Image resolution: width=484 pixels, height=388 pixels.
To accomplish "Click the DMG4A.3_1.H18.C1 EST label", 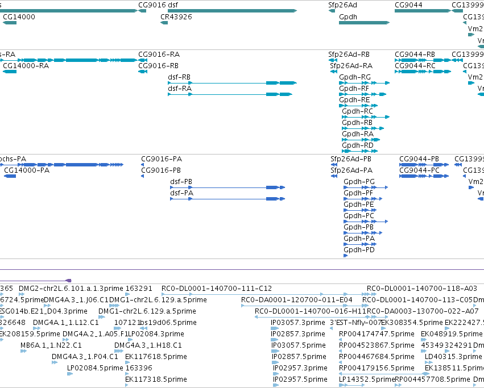I will point(148,345).
